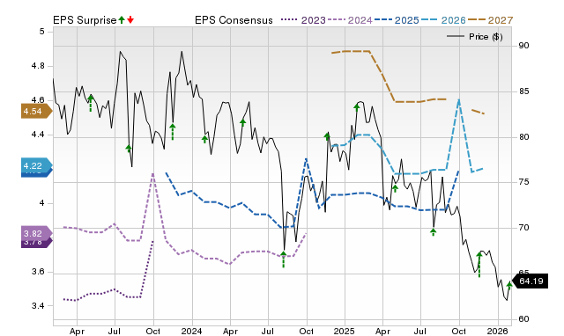Click the left axis value 3.4
Image resolution: width=564 pixels, height=336 pixels.
pyautogui.click(x=38, y=306)
